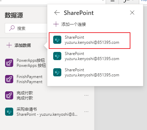Click the 数据源 panel heading
This screenshot has height=130, width=147.
point(14,15)
